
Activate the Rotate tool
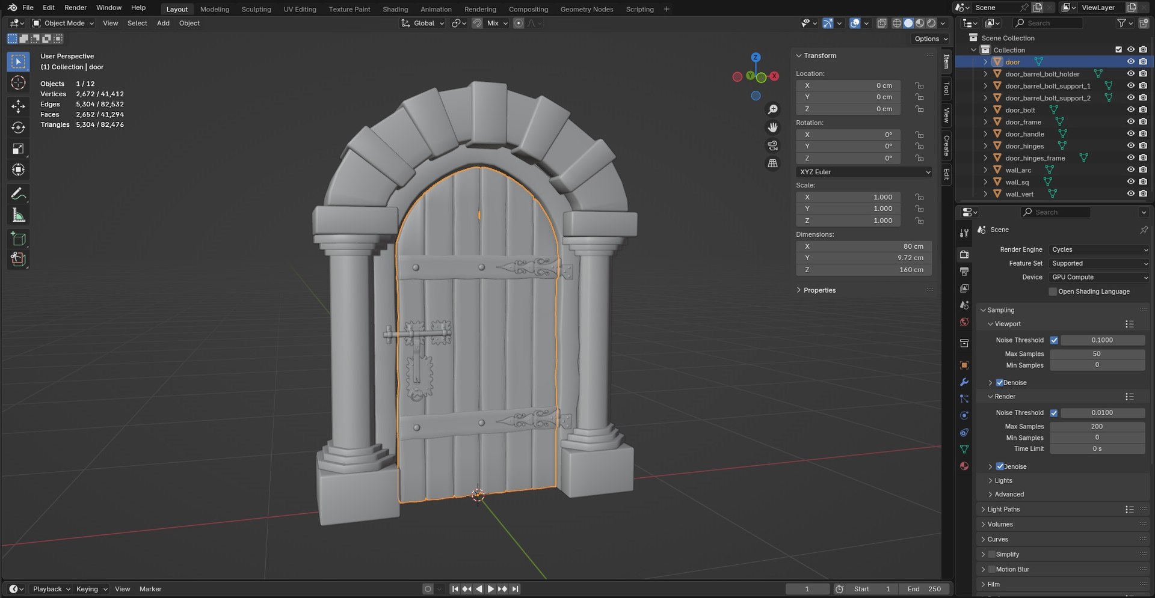[18, 127]
